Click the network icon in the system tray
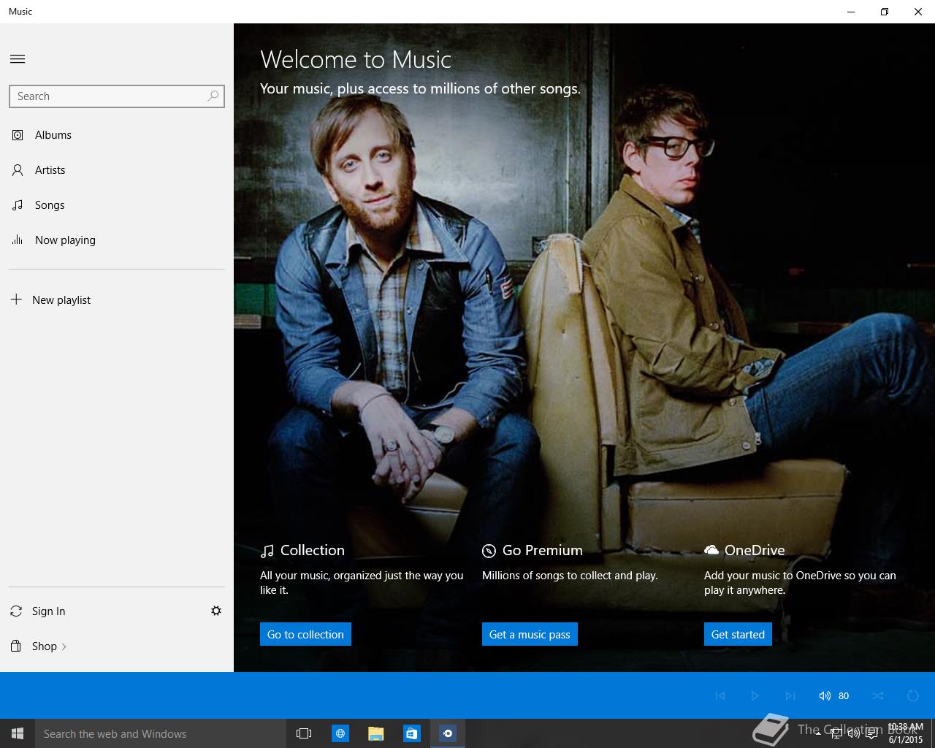 tap(836, 733)
